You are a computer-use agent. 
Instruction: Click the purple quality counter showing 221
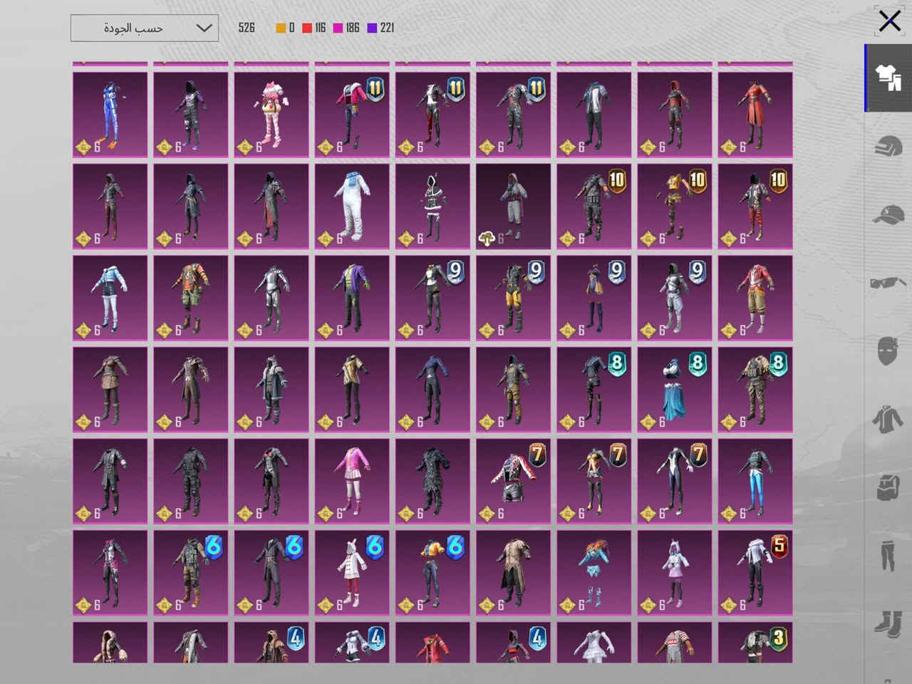click(x=381, y=28)
